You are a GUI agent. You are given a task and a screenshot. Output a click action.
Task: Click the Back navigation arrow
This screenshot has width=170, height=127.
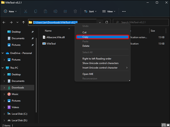pyautogui.click(x=4, y=22)
